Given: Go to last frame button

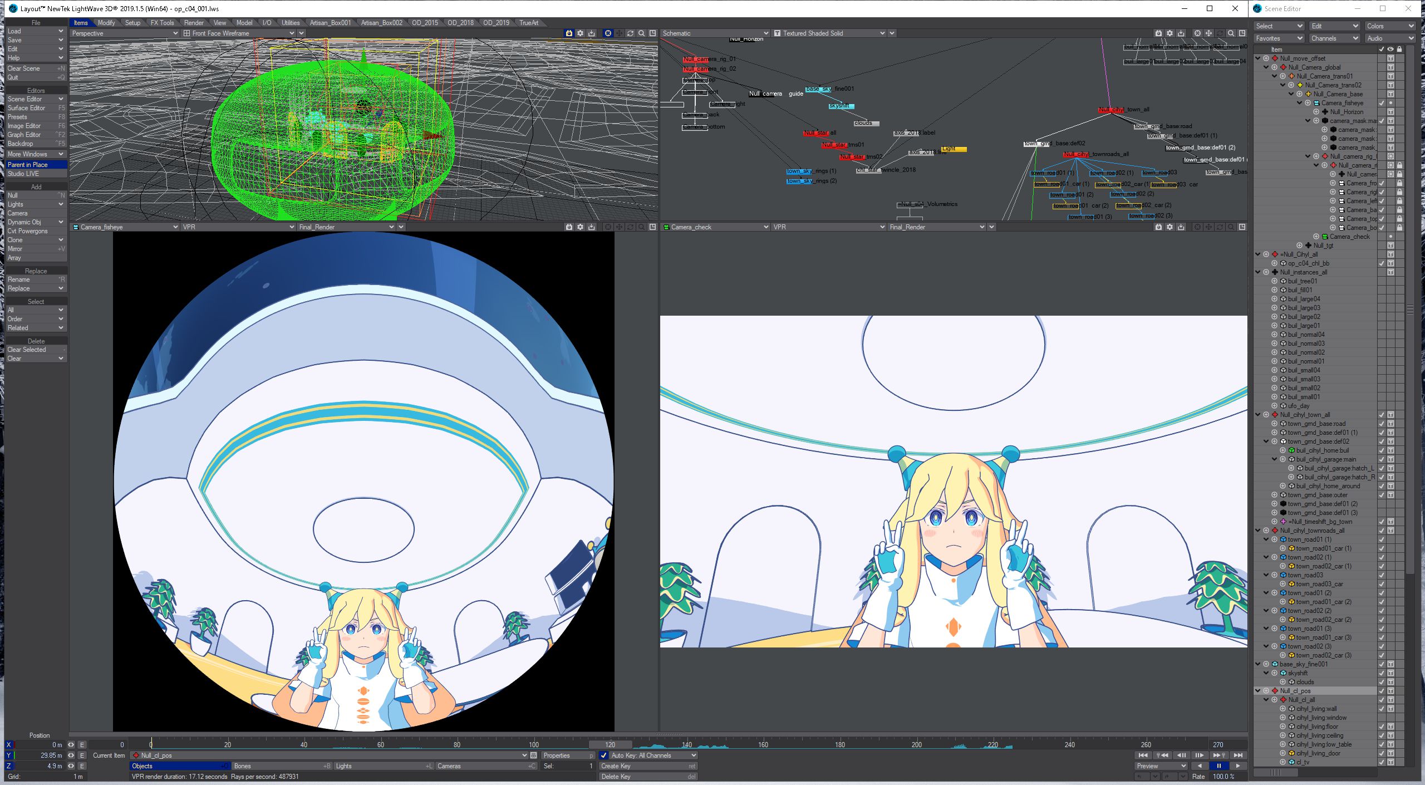Looking at the screenshot, I should tap(1238, 755).
